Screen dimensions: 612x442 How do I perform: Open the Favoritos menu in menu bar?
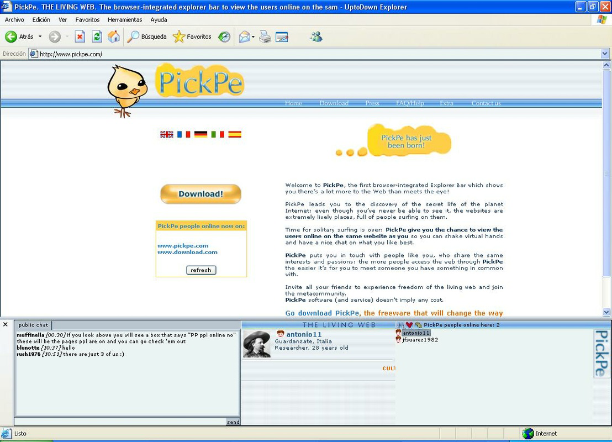click(87, 19)
